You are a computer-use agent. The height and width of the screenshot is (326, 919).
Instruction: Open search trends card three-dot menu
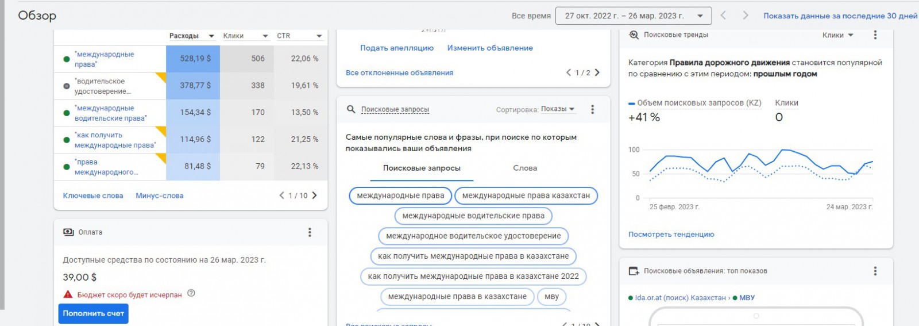[x=875, y=35]
